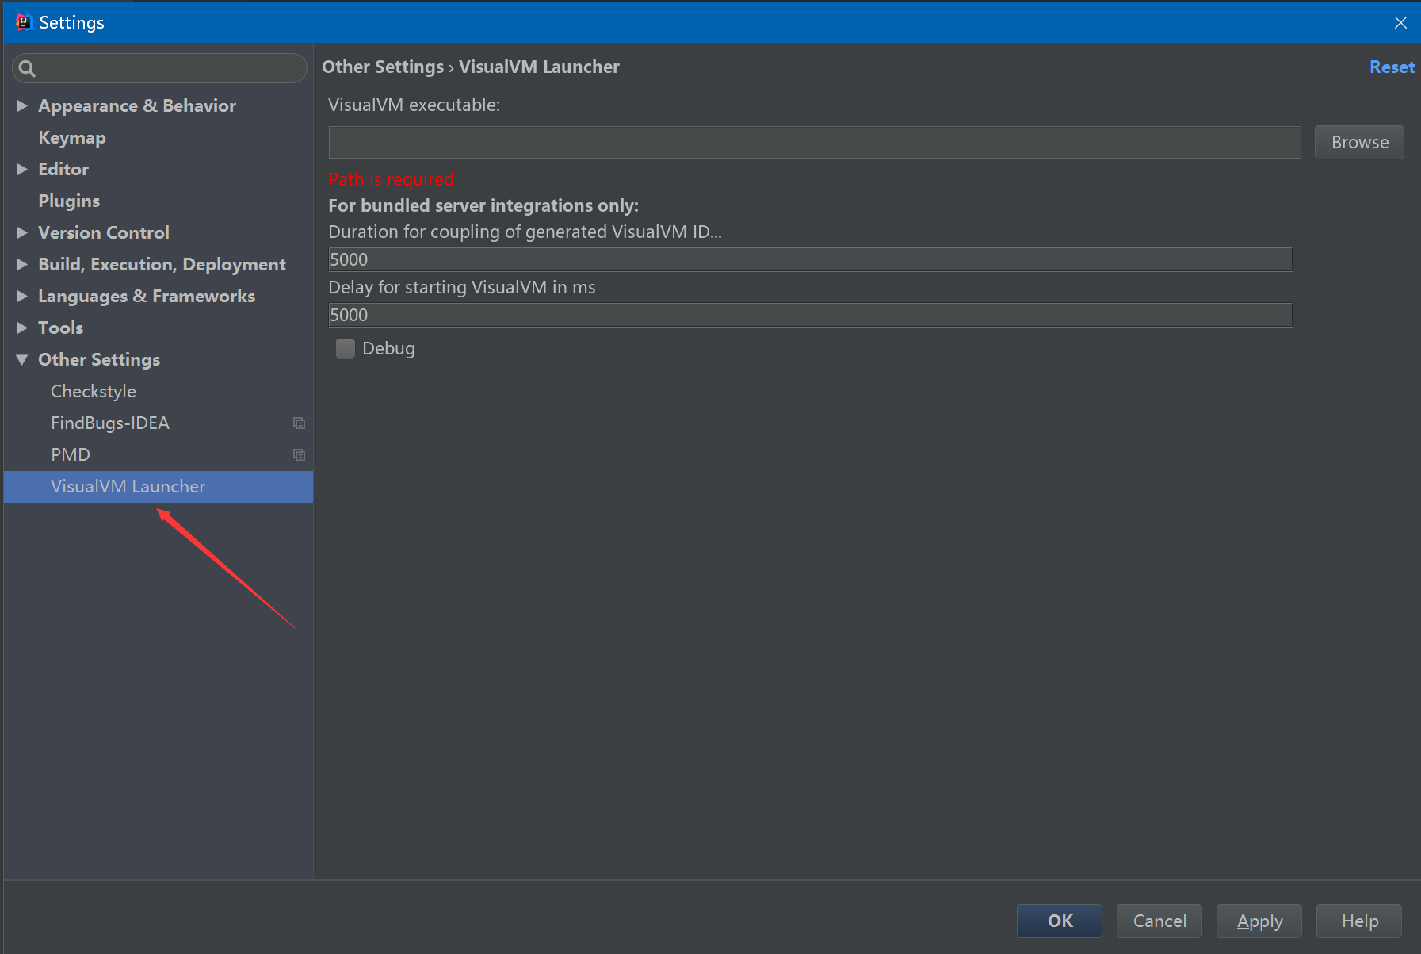Focus the settings search field
1421x954 pixels.
(159, 68)
